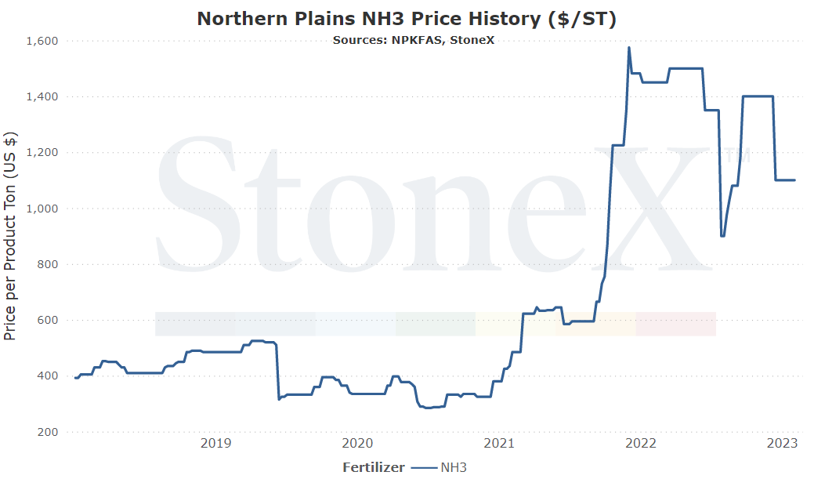Click the pink band in the faded strip
The width and height of the screenshot is (814, 479).
[676, 324]
